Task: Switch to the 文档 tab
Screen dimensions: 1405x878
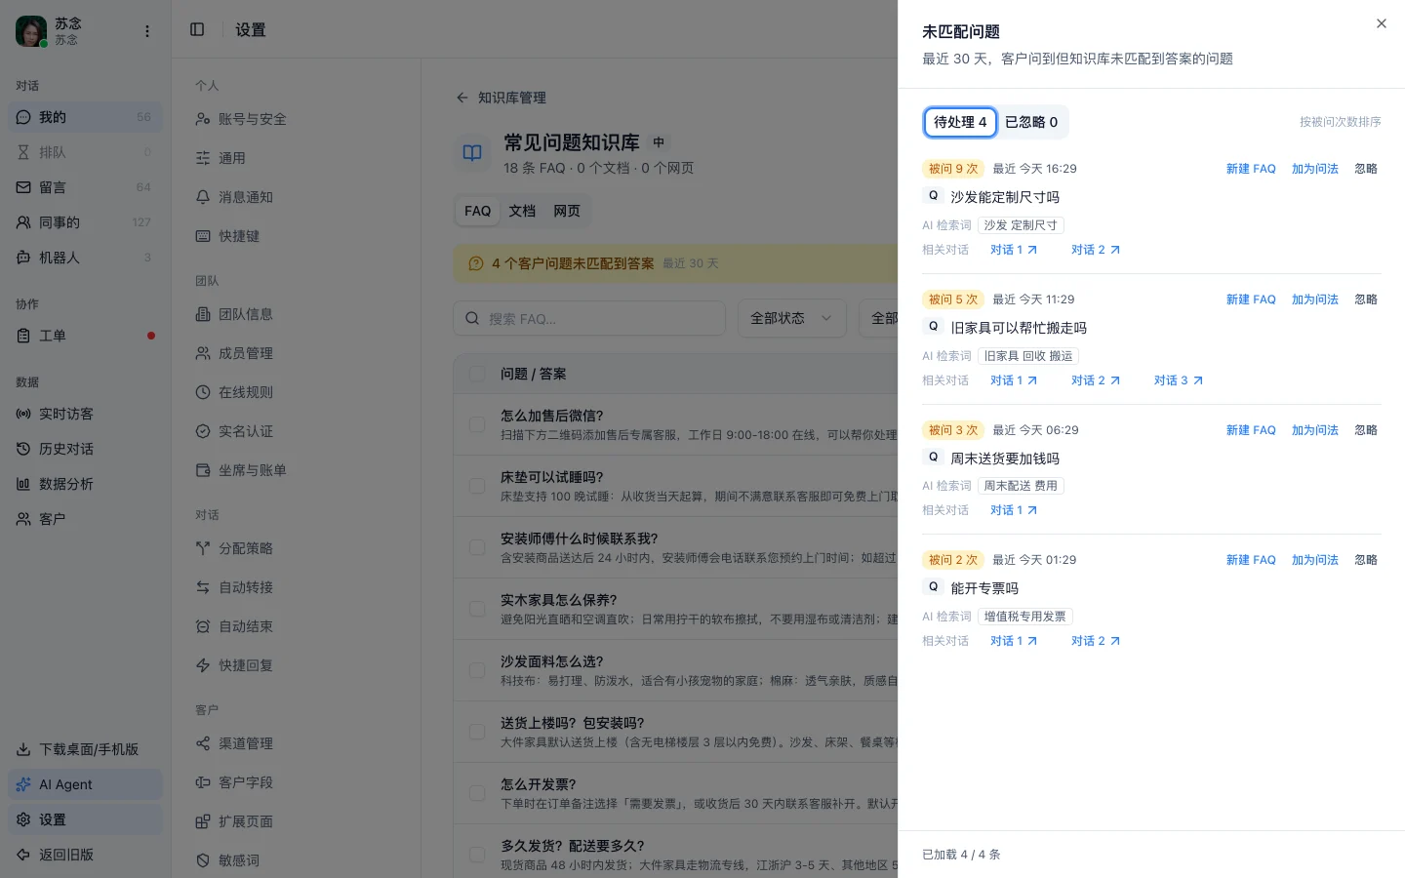Action: (x=522, y=211)
